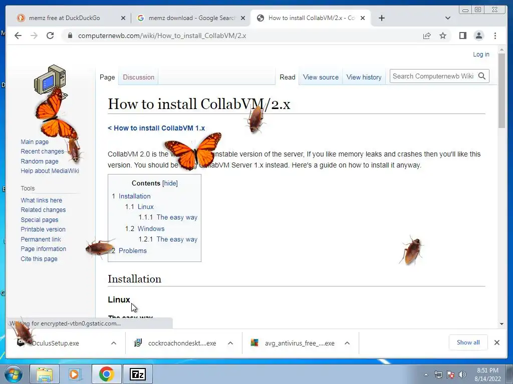Expand options for avg_antivirus_free download
Image resolution: width=513 pixels, height=384 pixels.
(347, 343)
